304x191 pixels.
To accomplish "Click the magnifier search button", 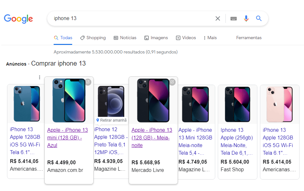I will (259, 18).
